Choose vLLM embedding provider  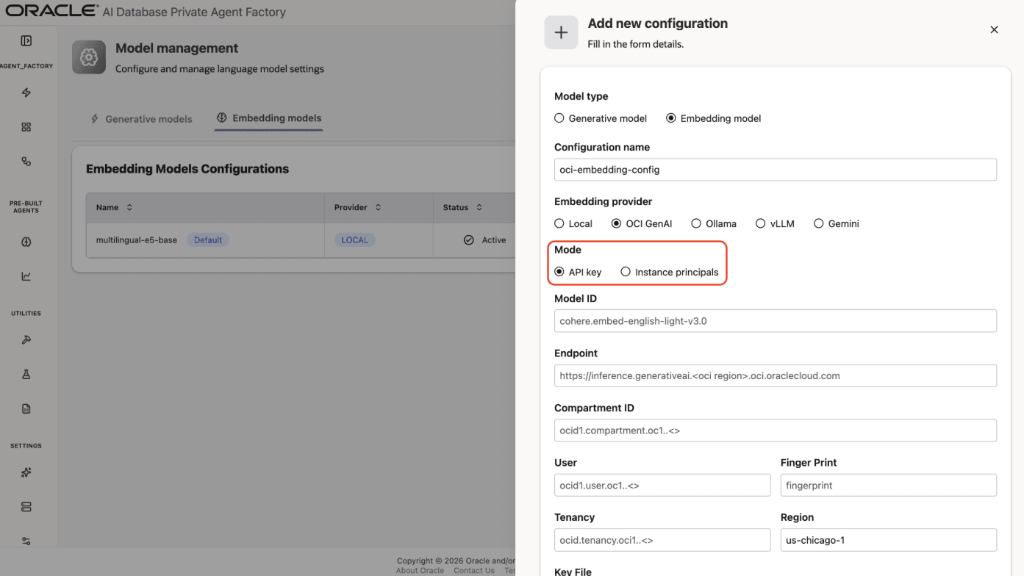(761, 223)
